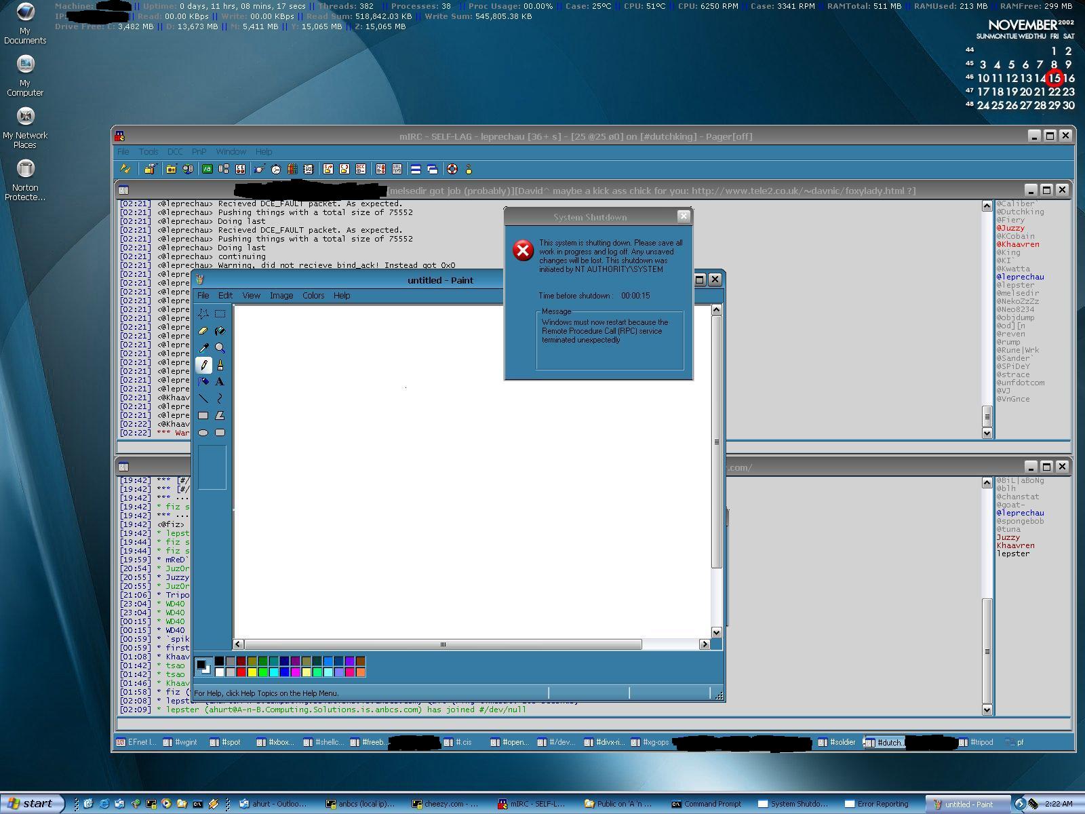Screen dimensions: 1085x814
Task: Open My Computer desktop icon
Action: [25, 76]
